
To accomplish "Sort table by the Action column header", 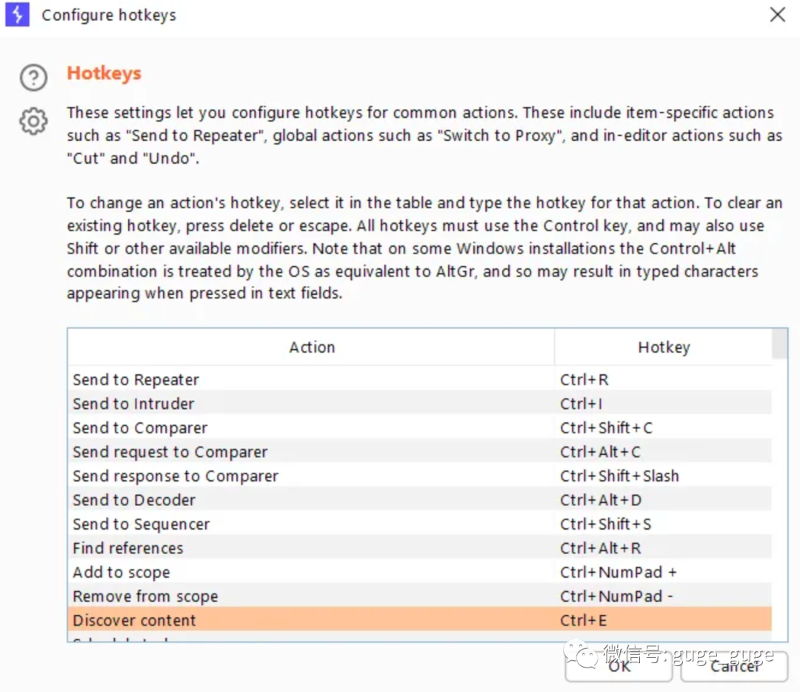I will (x=311, y=347).
